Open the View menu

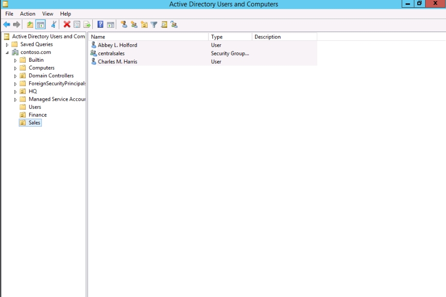point(48,14)
